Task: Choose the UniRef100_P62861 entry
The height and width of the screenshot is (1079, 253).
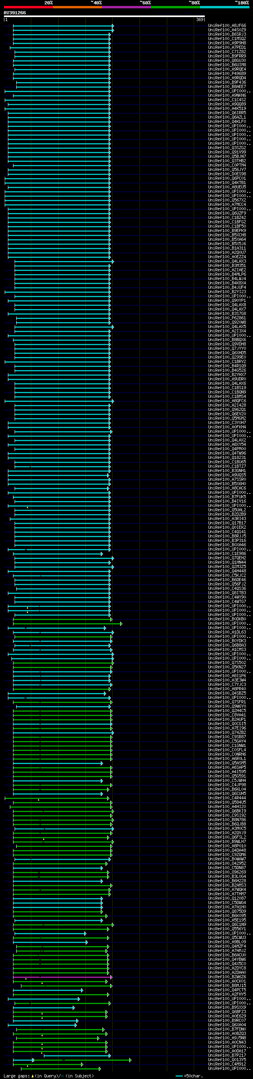Action: pyautogui.click(x=227, y=318)
